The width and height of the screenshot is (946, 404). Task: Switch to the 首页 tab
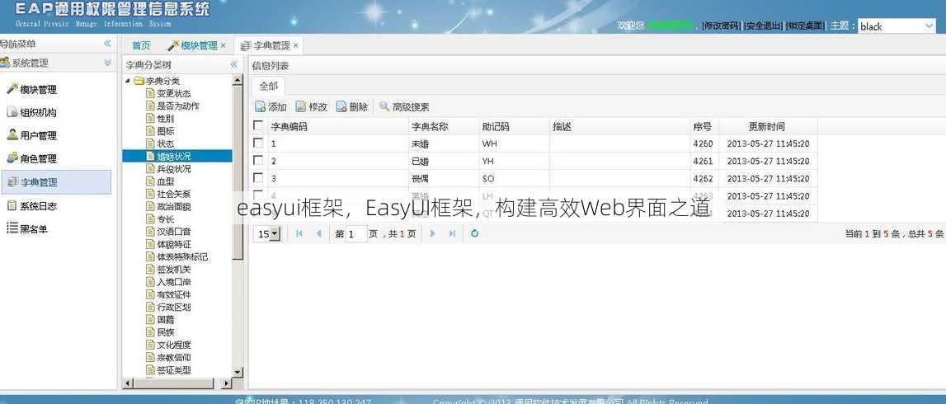[x=141, y=45]
